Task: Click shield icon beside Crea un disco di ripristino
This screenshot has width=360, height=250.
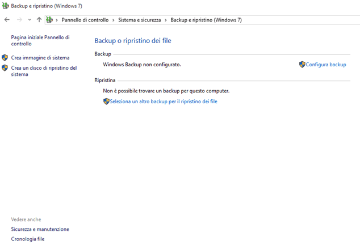Action: [x=5, y=68]
